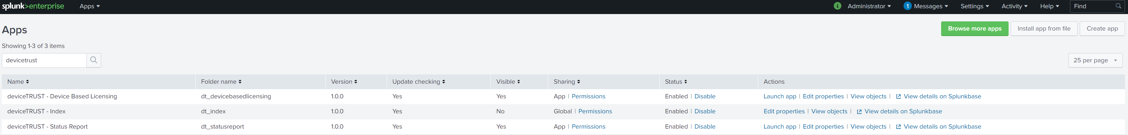Disable Device Based Licensing app
The image size is (1128, 135).
pyautogui.click(x=704, y=97)
